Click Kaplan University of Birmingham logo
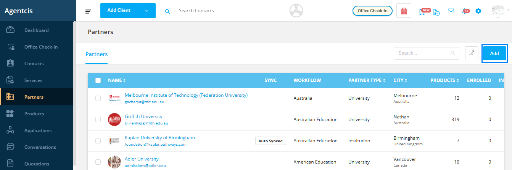Viewport: 512px width, 170px height. pos(114,141)
